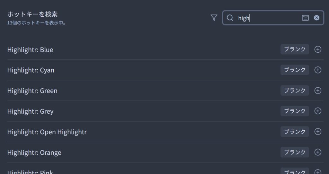The image size is (329, 174).
Task: Add hotkey for Highlightr: Orange
Action: point(318,152)
